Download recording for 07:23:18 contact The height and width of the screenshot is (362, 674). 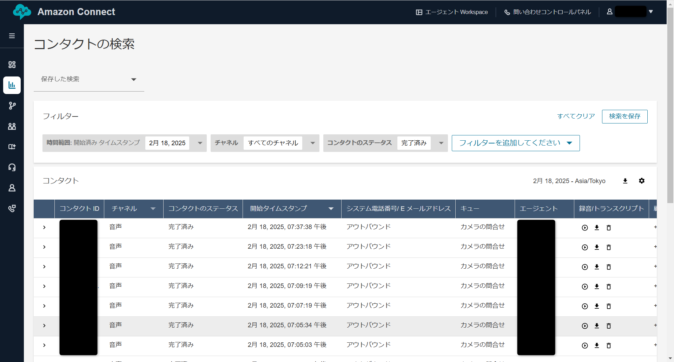coord(597,247)
